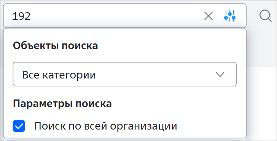The width and height of the screenshot is (277, 141).
Task: Open the 'Все категории' dropdown
Action: 125,74
